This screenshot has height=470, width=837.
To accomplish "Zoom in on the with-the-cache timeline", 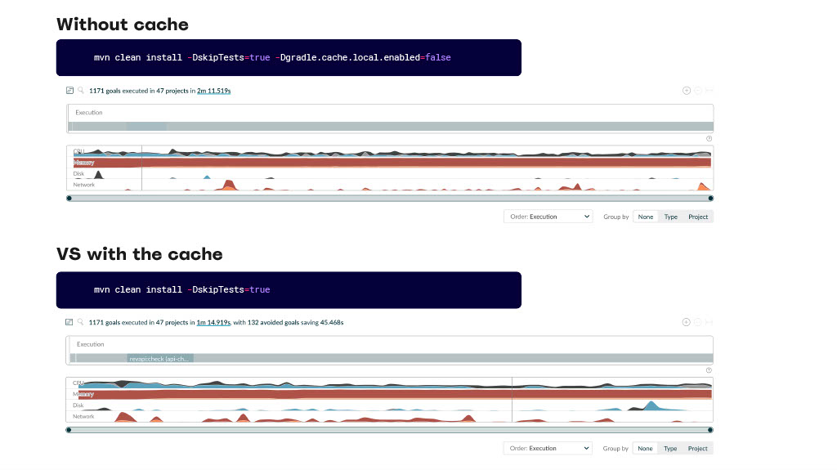I will (x=686, y=322).
